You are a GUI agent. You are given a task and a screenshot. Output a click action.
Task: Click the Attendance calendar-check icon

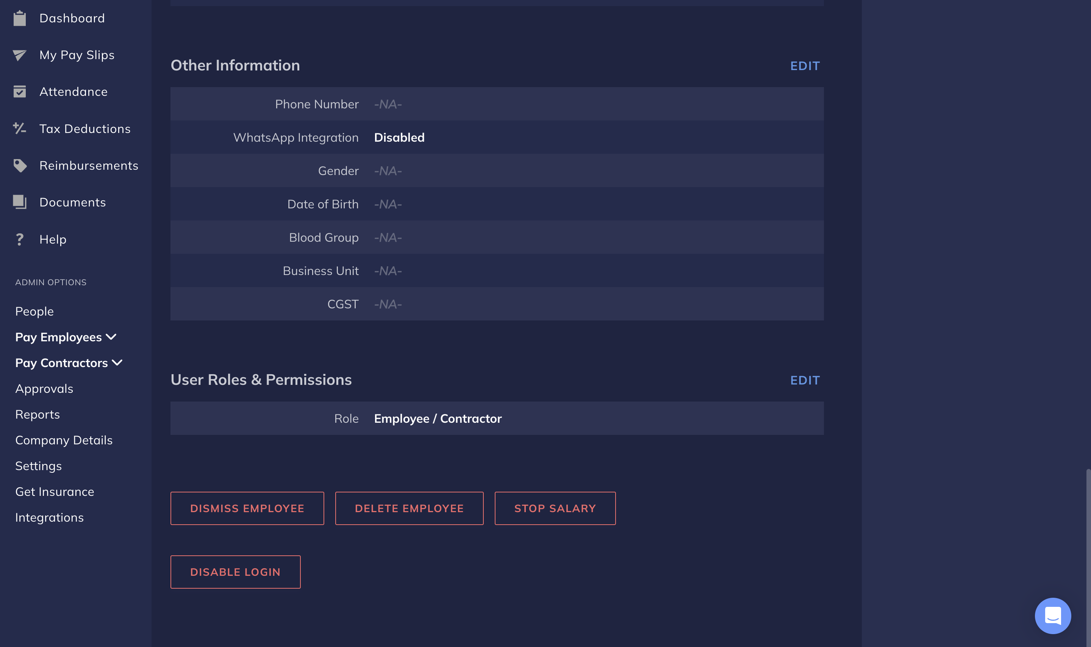coord(20,92)
